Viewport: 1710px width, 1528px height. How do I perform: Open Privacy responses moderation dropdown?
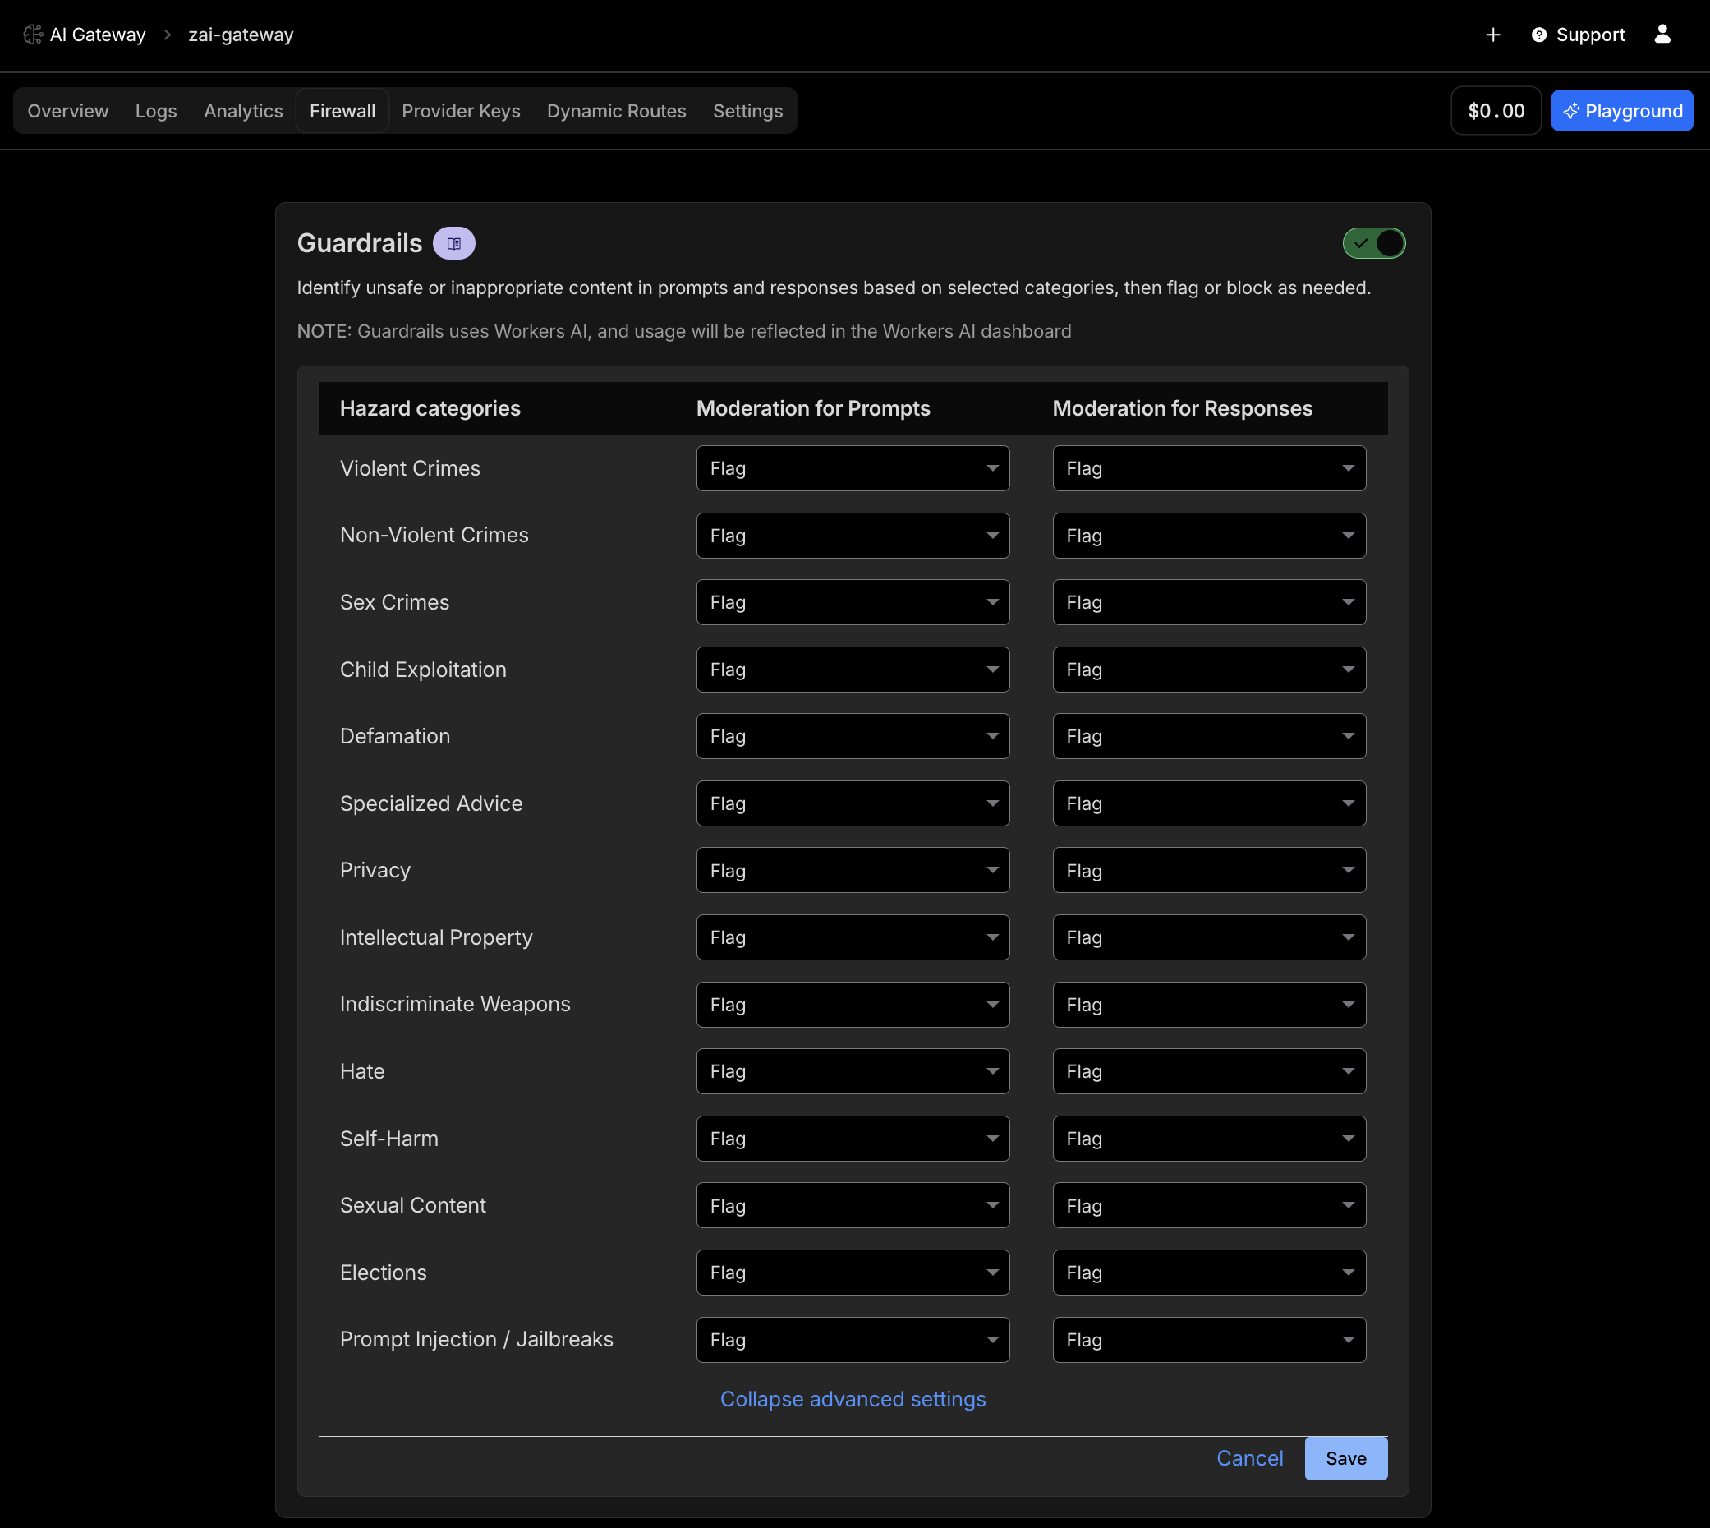tap(1209, 871)
